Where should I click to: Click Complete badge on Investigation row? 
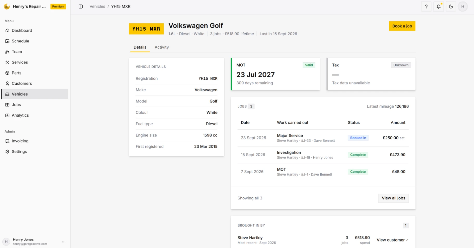point(358,155)
